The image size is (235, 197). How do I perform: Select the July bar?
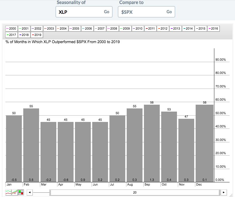(x=117, y=149)
